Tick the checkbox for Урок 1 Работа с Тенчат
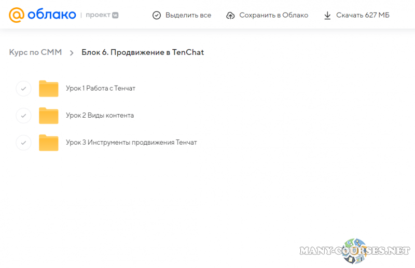 tap(23, 89)
